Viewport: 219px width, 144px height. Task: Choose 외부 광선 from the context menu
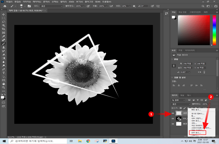click(196, 132)
